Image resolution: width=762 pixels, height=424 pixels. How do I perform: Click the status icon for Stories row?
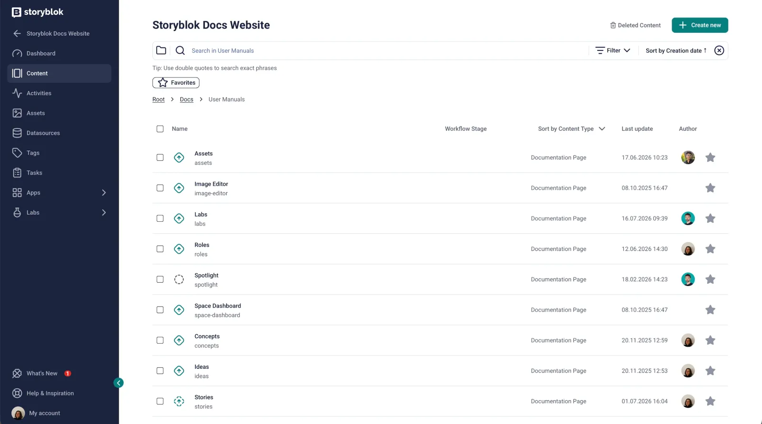(x=179, y=401)
